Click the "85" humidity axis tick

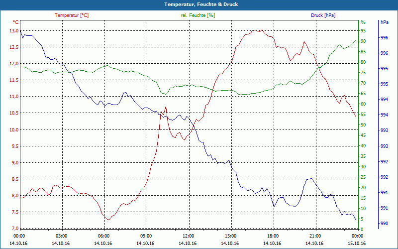pos(363,52)
